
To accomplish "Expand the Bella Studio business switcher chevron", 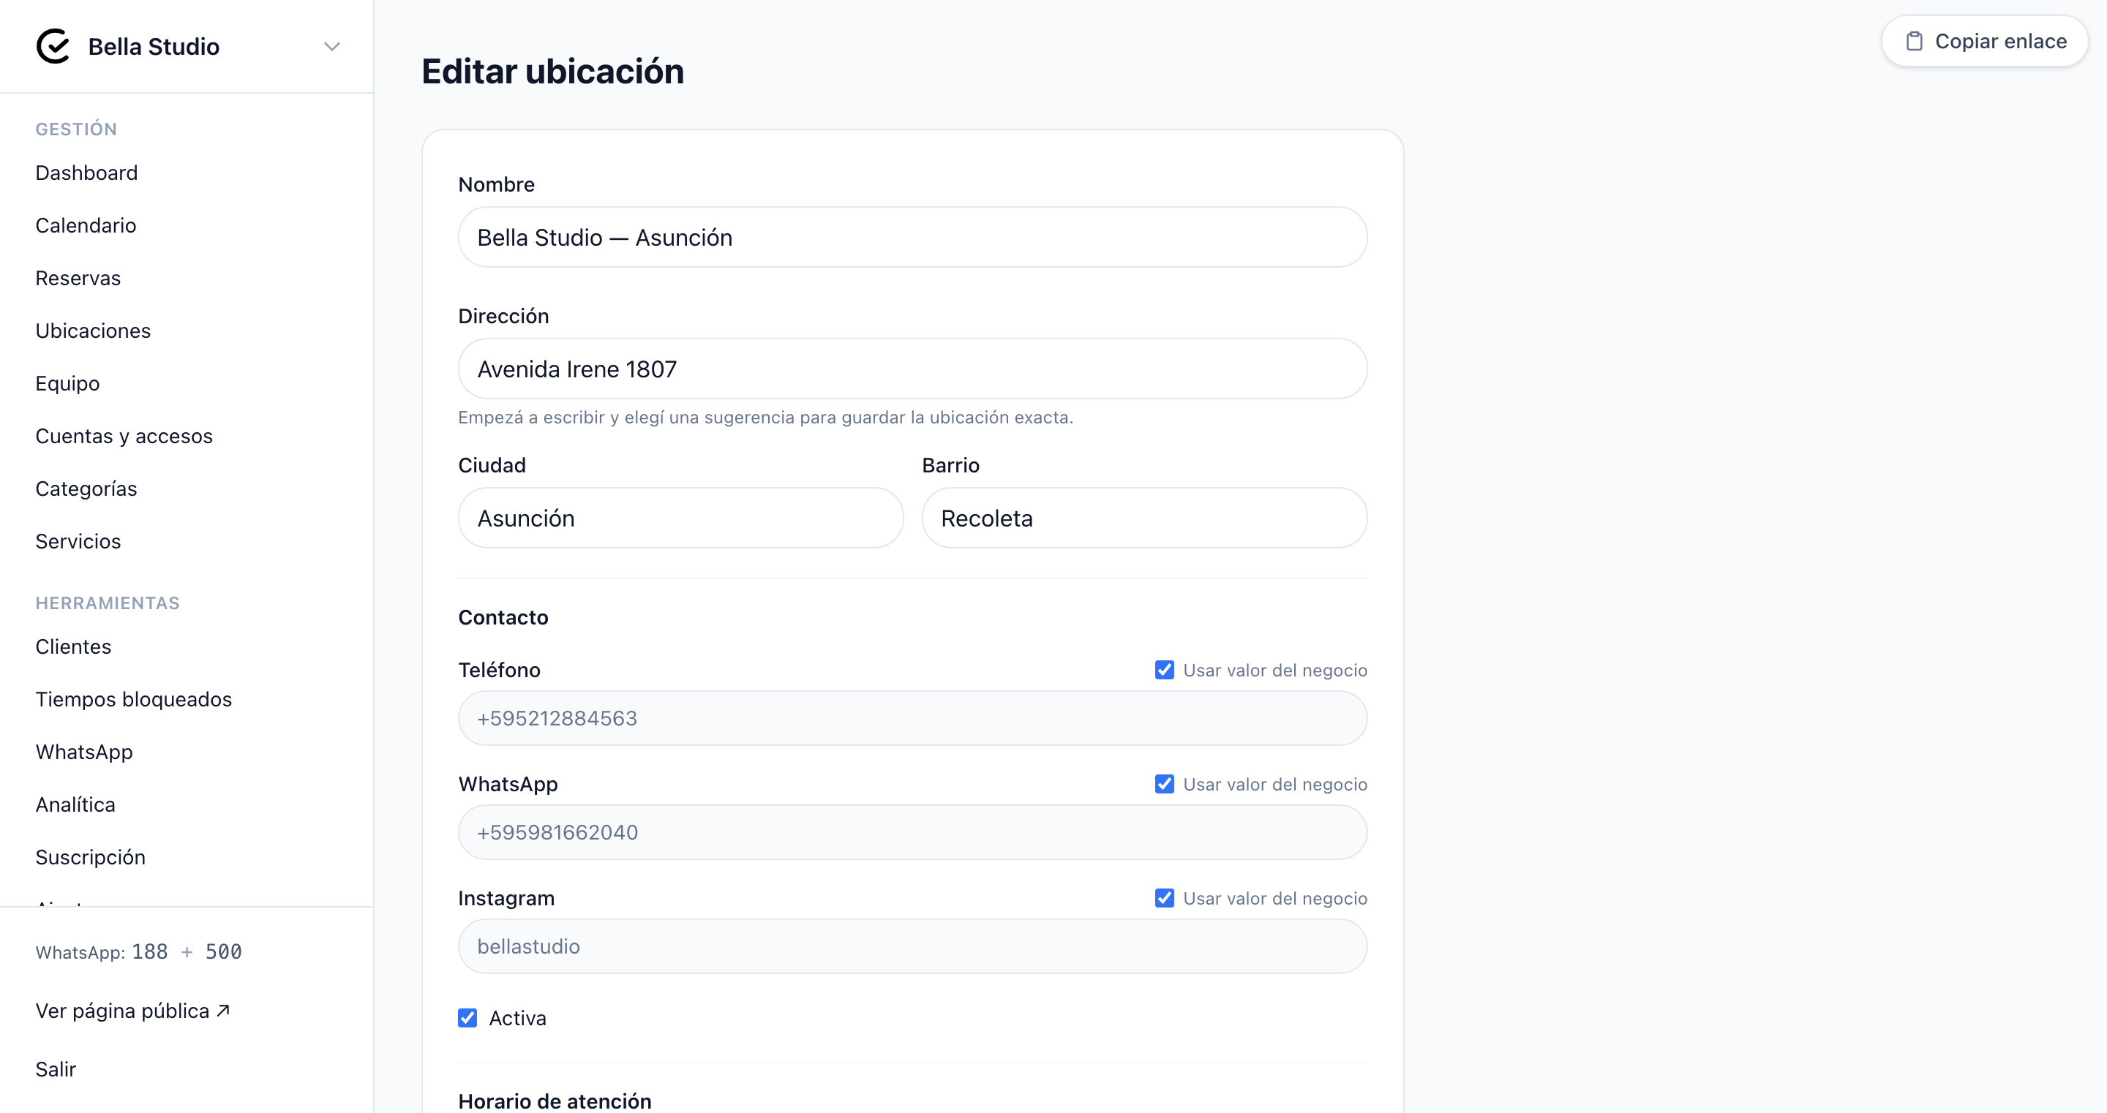I will 331,47.
